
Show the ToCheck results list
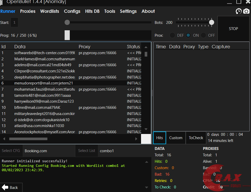pos(196,138)
